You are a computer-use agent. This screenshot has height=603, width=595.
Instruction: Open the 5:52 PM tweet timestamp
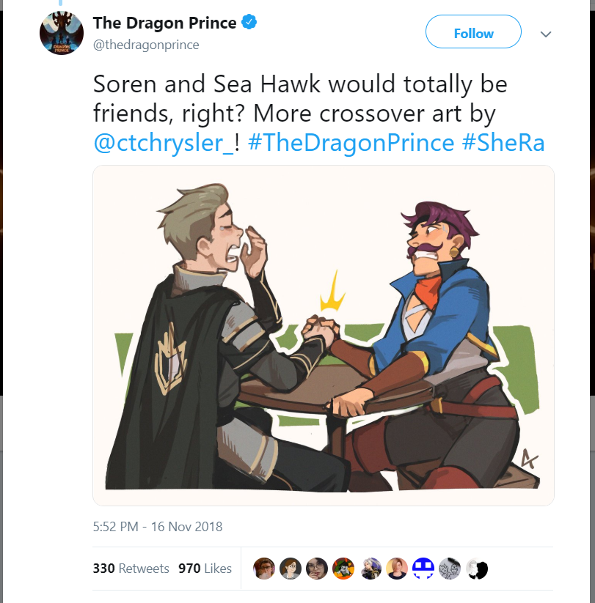[x=158, y=527]
